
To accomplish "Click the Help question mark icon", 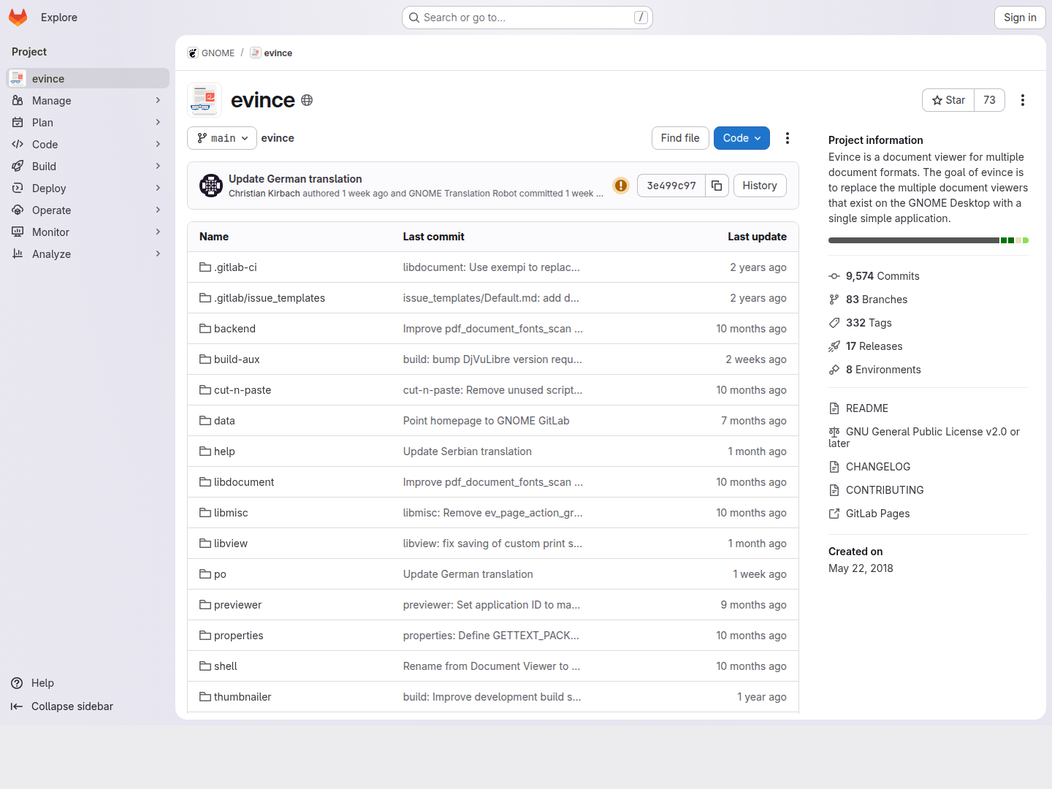I will 17,683.
